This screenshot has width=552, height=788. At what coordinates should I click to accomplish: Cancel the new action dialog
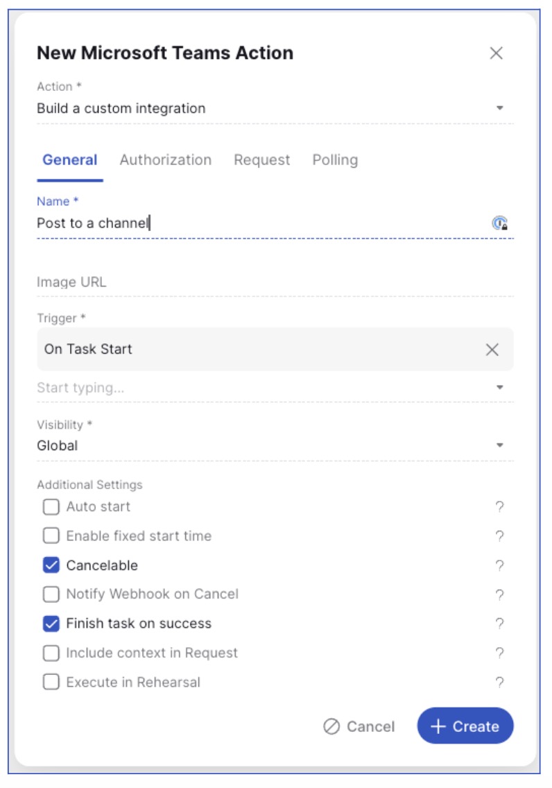click(x=359, y=726)
